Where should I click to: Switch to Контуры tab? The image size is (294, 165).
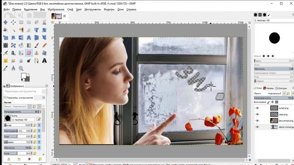[281, 88]
